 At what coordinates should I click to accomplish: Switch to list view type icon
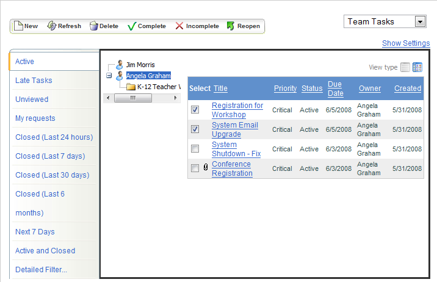(405, 67)
